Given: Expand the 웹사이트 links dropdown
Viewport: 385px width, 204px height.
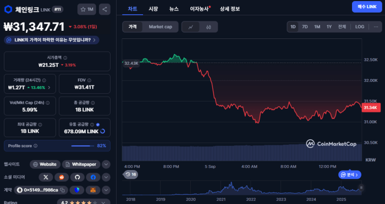Looking at the screenshot, I should 106,165.
